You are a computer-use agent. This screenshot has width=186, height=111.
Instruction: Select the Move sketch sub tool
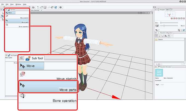click(x=17, y=17)
